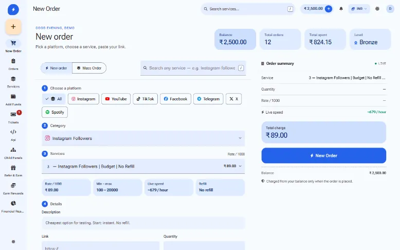Open the INR currency dropdown
Viewport: 400px width, 250px height.
[x=359, y=9]
